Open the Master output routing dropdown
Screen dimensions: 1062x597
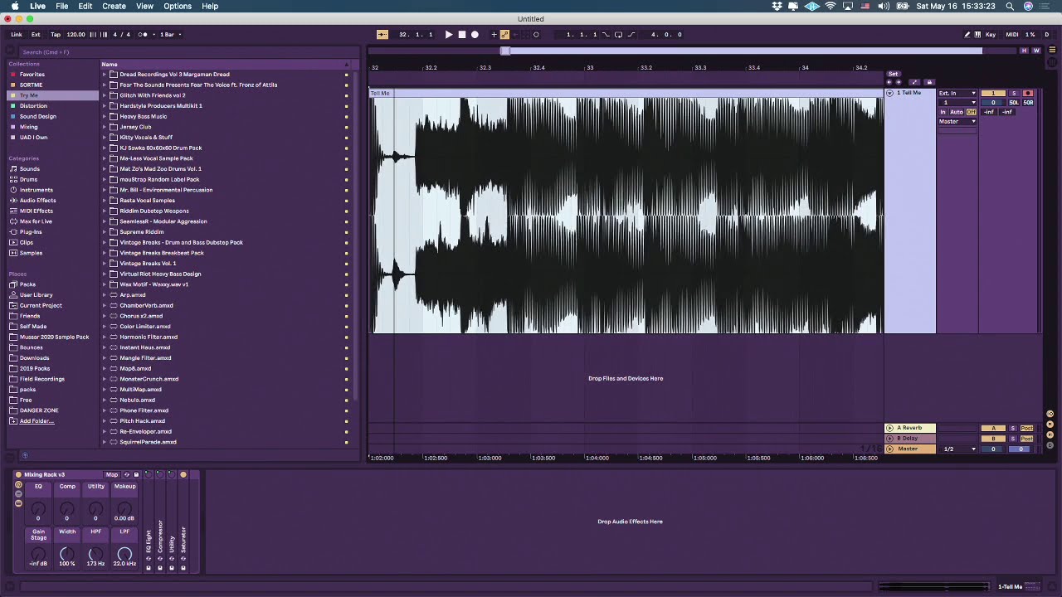click(957, 122)
